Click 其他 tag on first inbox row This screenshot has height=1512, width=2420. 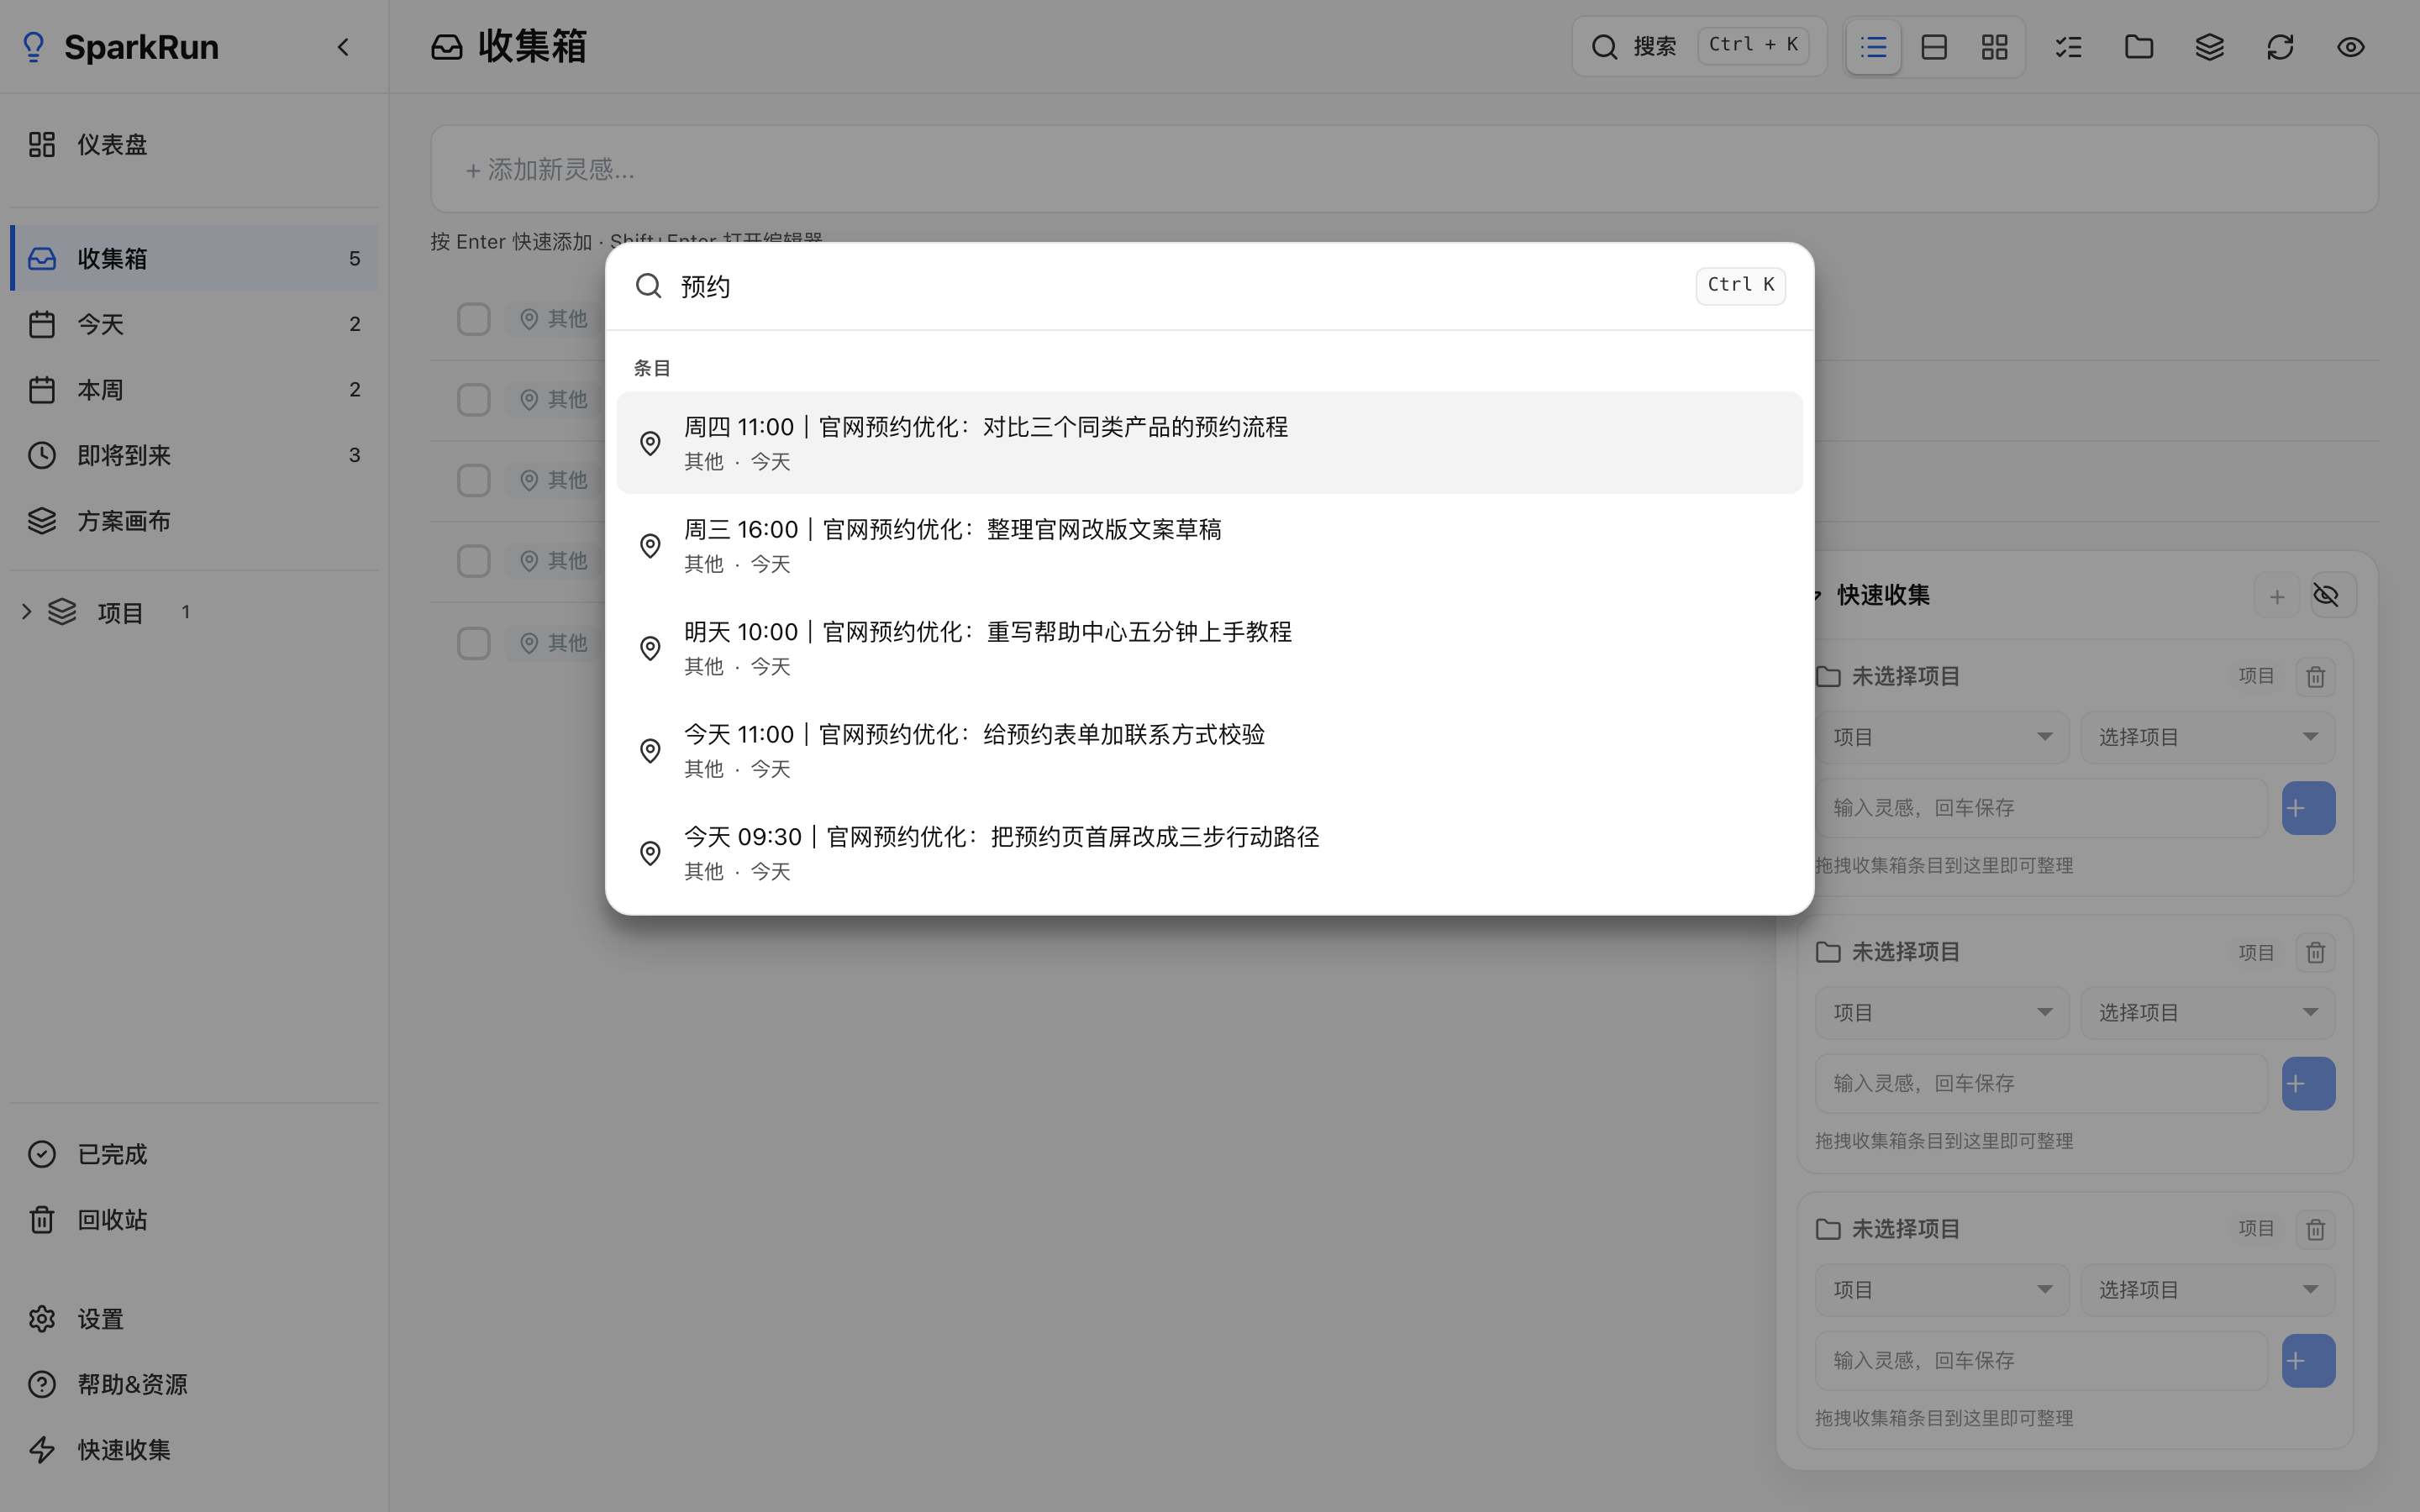tap(554, 319)
